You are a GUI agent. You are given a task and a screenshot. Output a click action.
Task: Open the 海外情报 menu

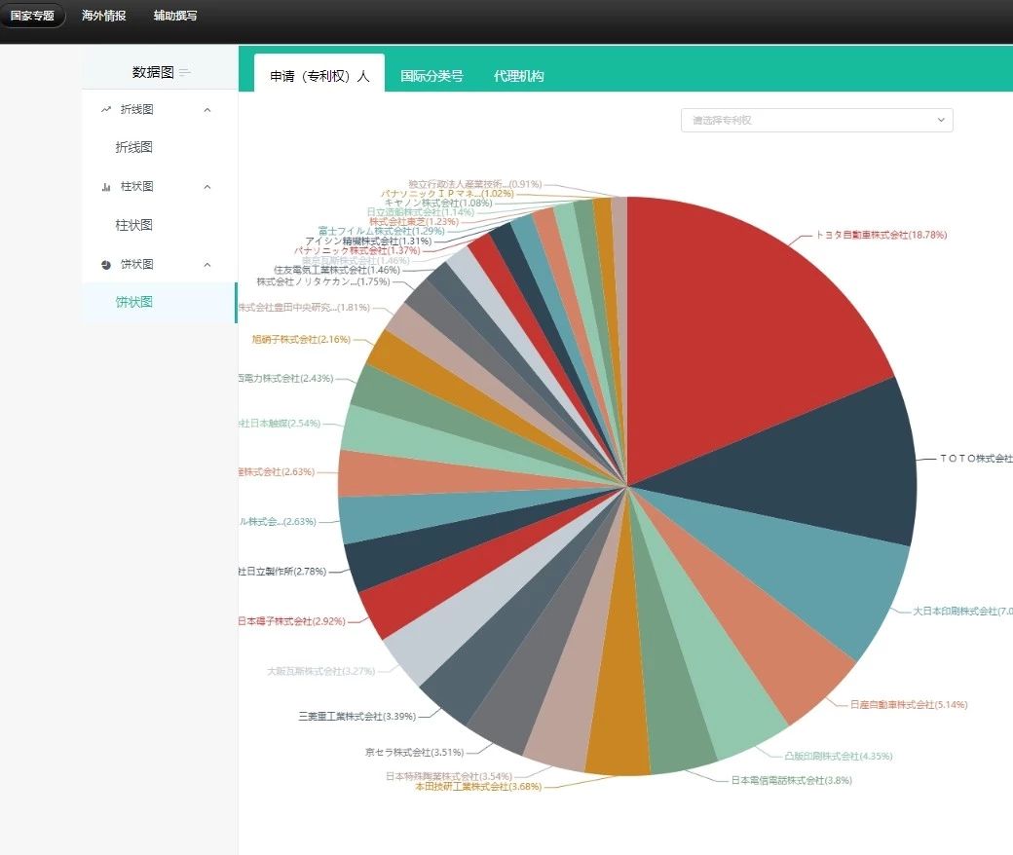[103, 16]
